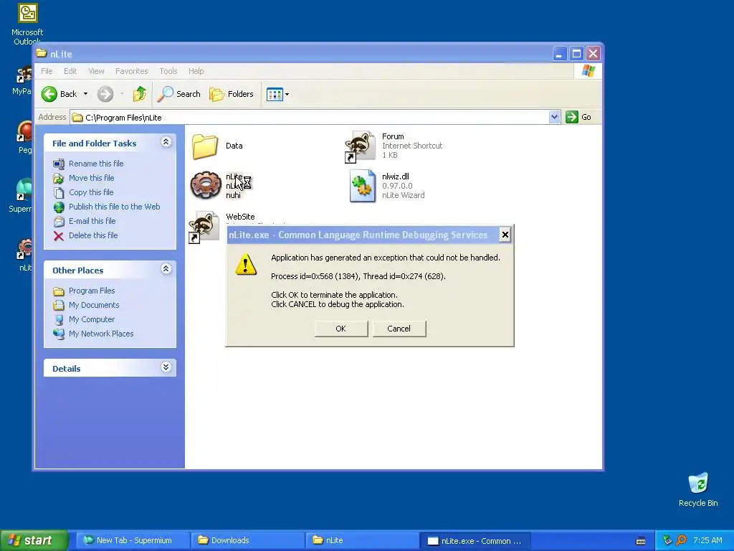Open the Views dropdown button
Image resolution: width=734 pixels, height=551 pixels.
coord(277,94)
